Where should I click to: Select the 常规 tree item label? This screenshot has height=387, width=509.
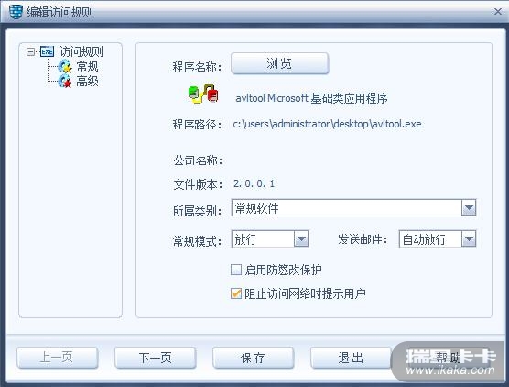[87, 66]
